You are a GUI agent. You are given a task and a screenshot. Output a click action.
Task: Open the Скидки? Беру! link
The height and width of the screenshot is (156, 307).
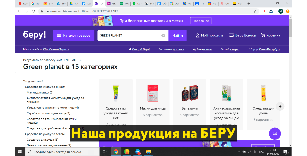click(x=139, y=49)
